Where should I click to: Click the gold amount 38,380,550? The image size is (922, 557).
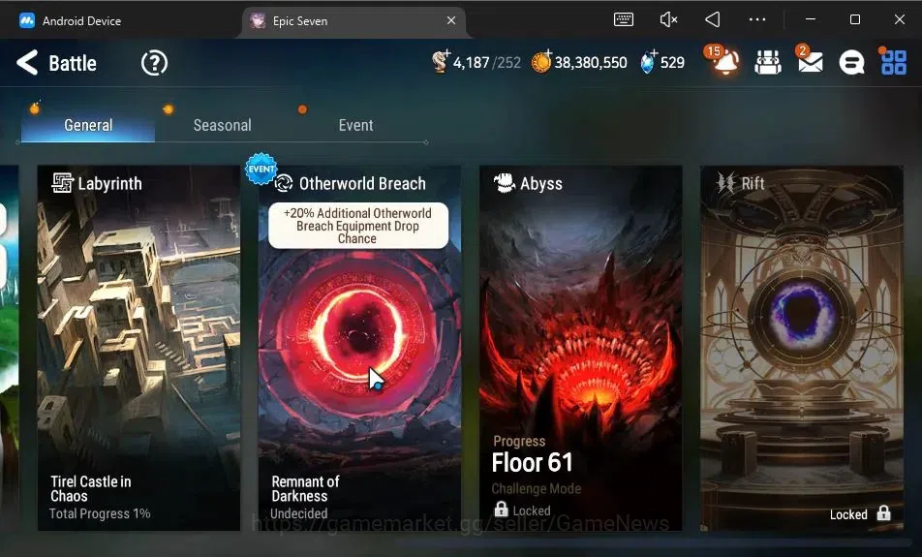coord(591,62)
